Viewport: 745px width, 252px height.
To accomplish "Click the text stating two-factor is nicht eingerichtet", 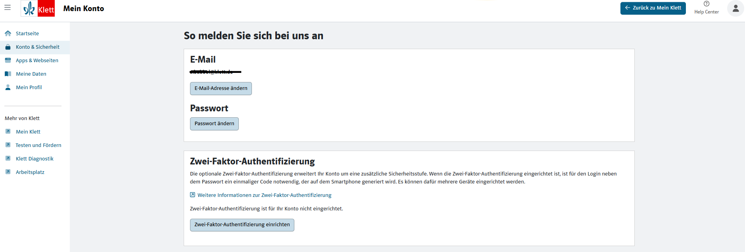I will pyautogui.click(x=266, y=208).
